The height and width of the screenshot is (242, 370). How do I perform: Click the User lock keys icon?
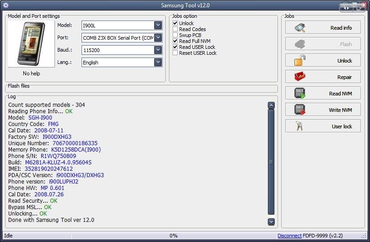click(299, 126)
